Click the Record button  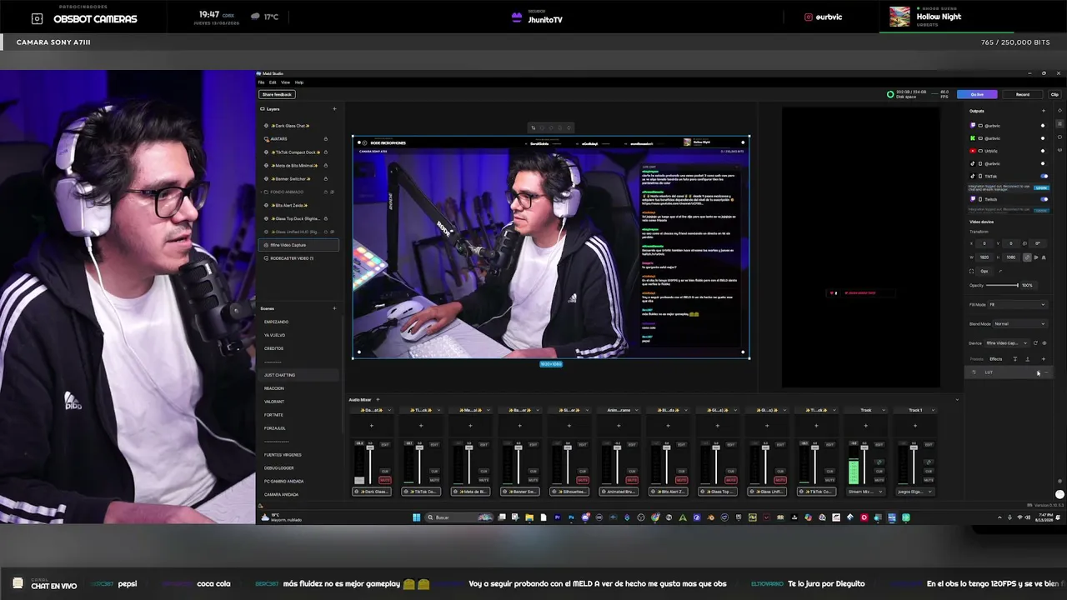point(1023,95)
